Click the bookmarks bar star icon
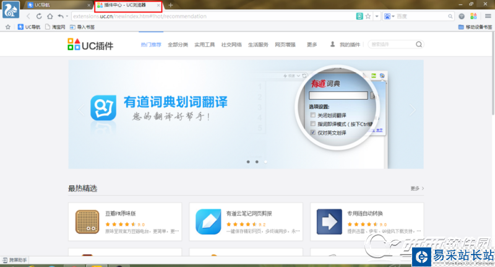495x267 pixels. pos(8,27)
